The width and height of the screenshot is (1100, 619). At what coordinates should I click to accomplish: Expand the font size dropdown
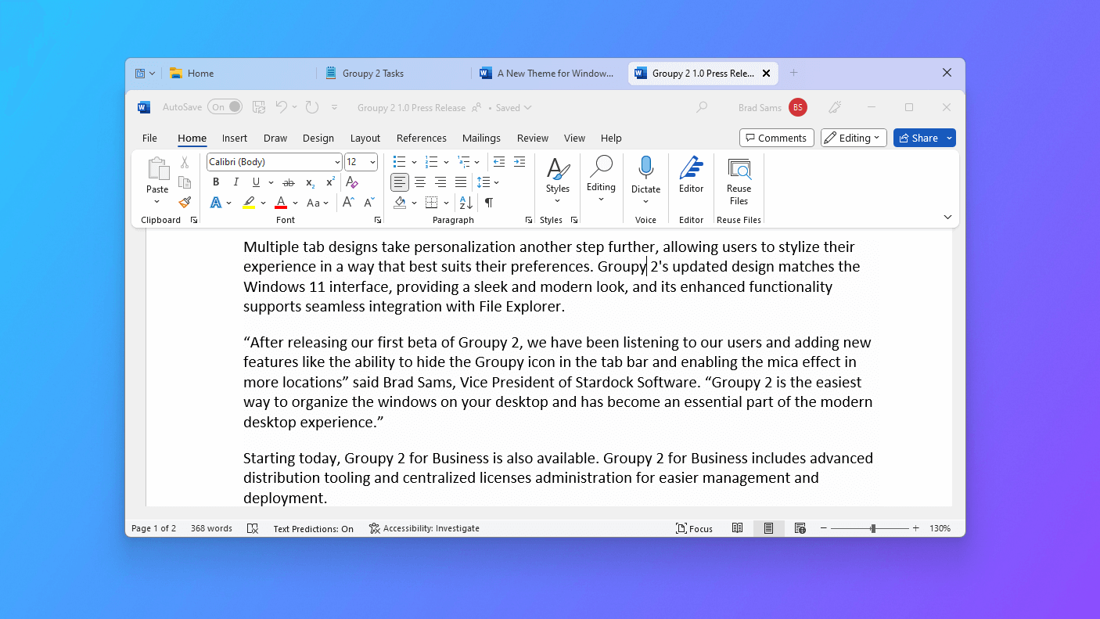click(x=372, y=162)
